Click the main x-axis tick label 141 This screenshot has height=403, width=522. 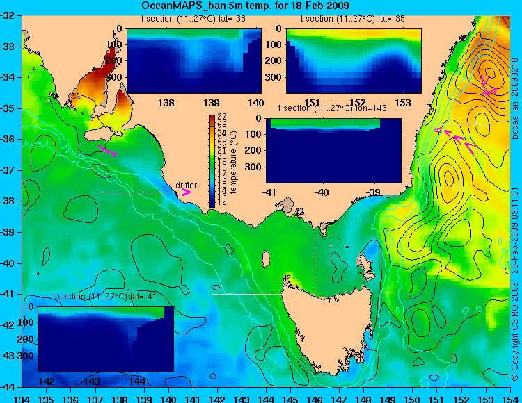[x=193, y=398]
